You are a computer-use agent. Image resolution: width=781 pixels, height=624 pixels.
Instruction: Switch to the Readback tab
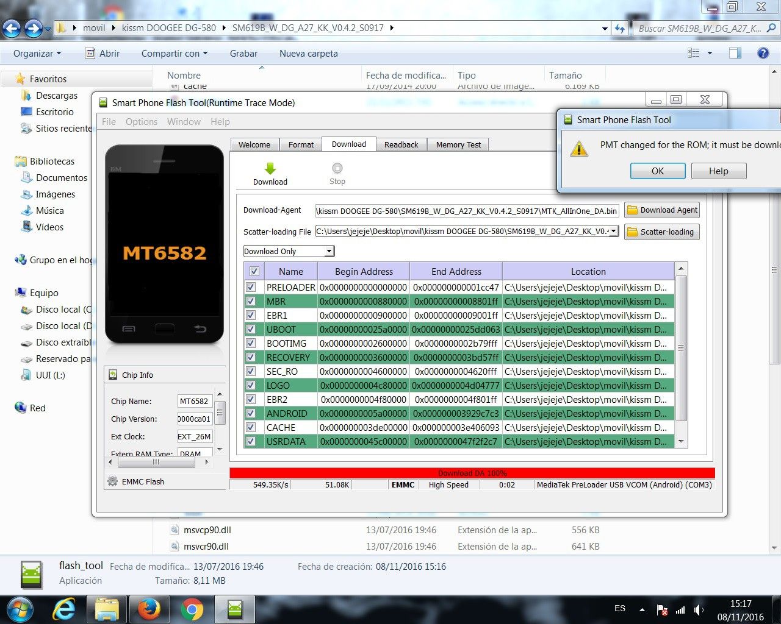(401, 145)
